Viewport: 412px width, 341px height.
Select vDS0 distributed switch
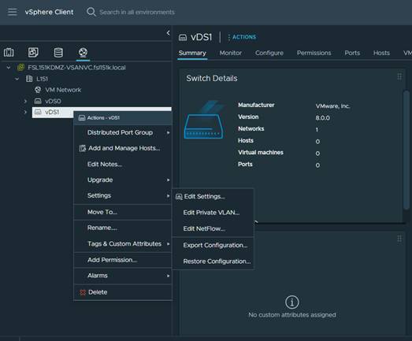pyautogui.click(x=53, y=101)
